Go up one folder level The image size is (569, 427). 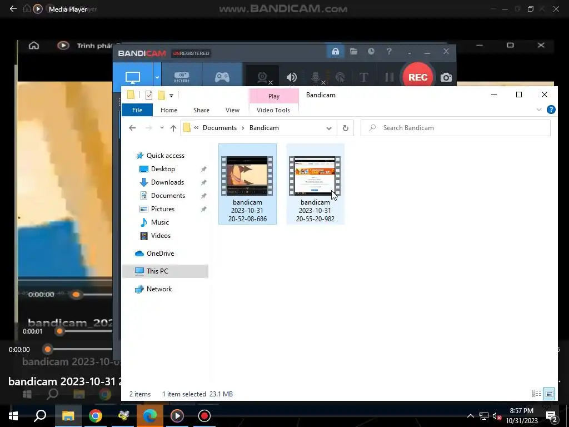[173, 128]
